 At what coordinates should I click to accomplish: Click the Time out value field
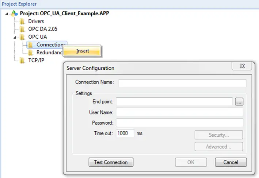coord(125,133)
